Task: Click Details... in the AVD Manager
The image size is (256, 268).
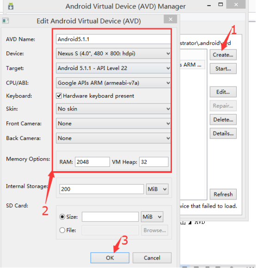Action: [223, 134]
